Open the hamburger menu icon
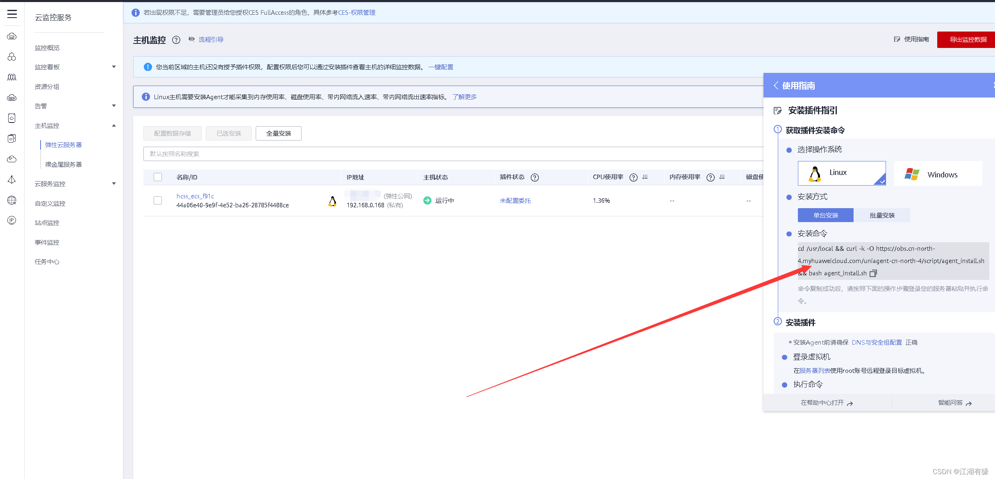The height and width of the screenshot is (479, 995). (x=12, y=14)
